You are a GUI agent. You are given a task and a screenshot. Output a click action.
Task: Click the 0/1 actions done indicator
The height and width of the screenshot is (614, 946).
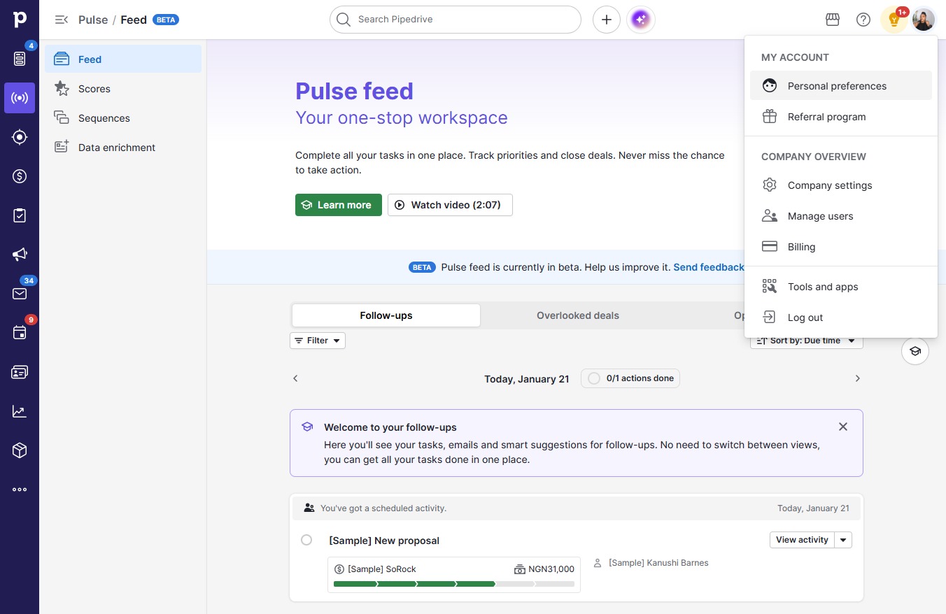coord(630,378)
